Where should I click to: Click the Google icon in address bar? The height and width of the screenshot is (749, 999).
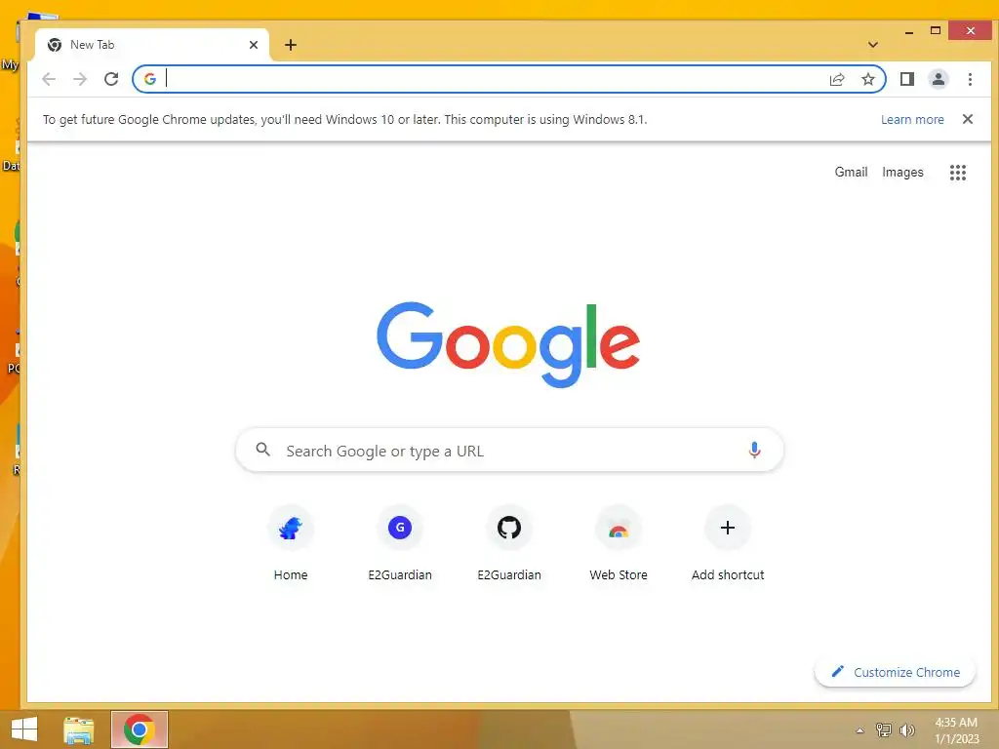(x=150, y=79)
